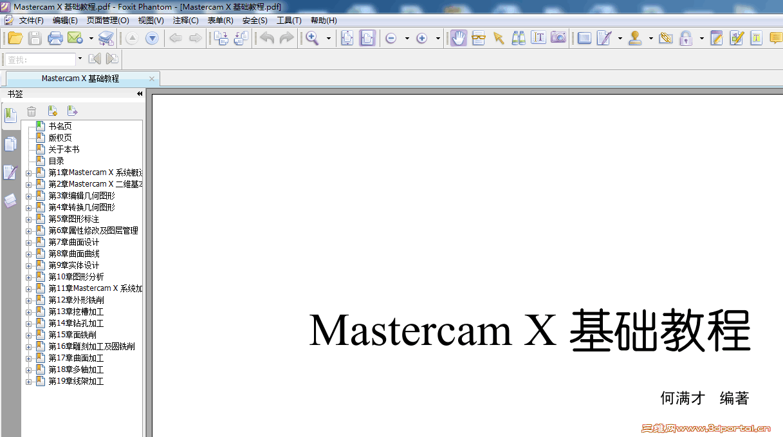
Task: Click the Email envelope icon
Action: 75,39
